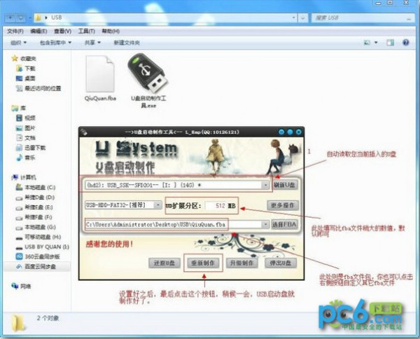
Task: Click 选择FBA button
Action: coord(284,224)
